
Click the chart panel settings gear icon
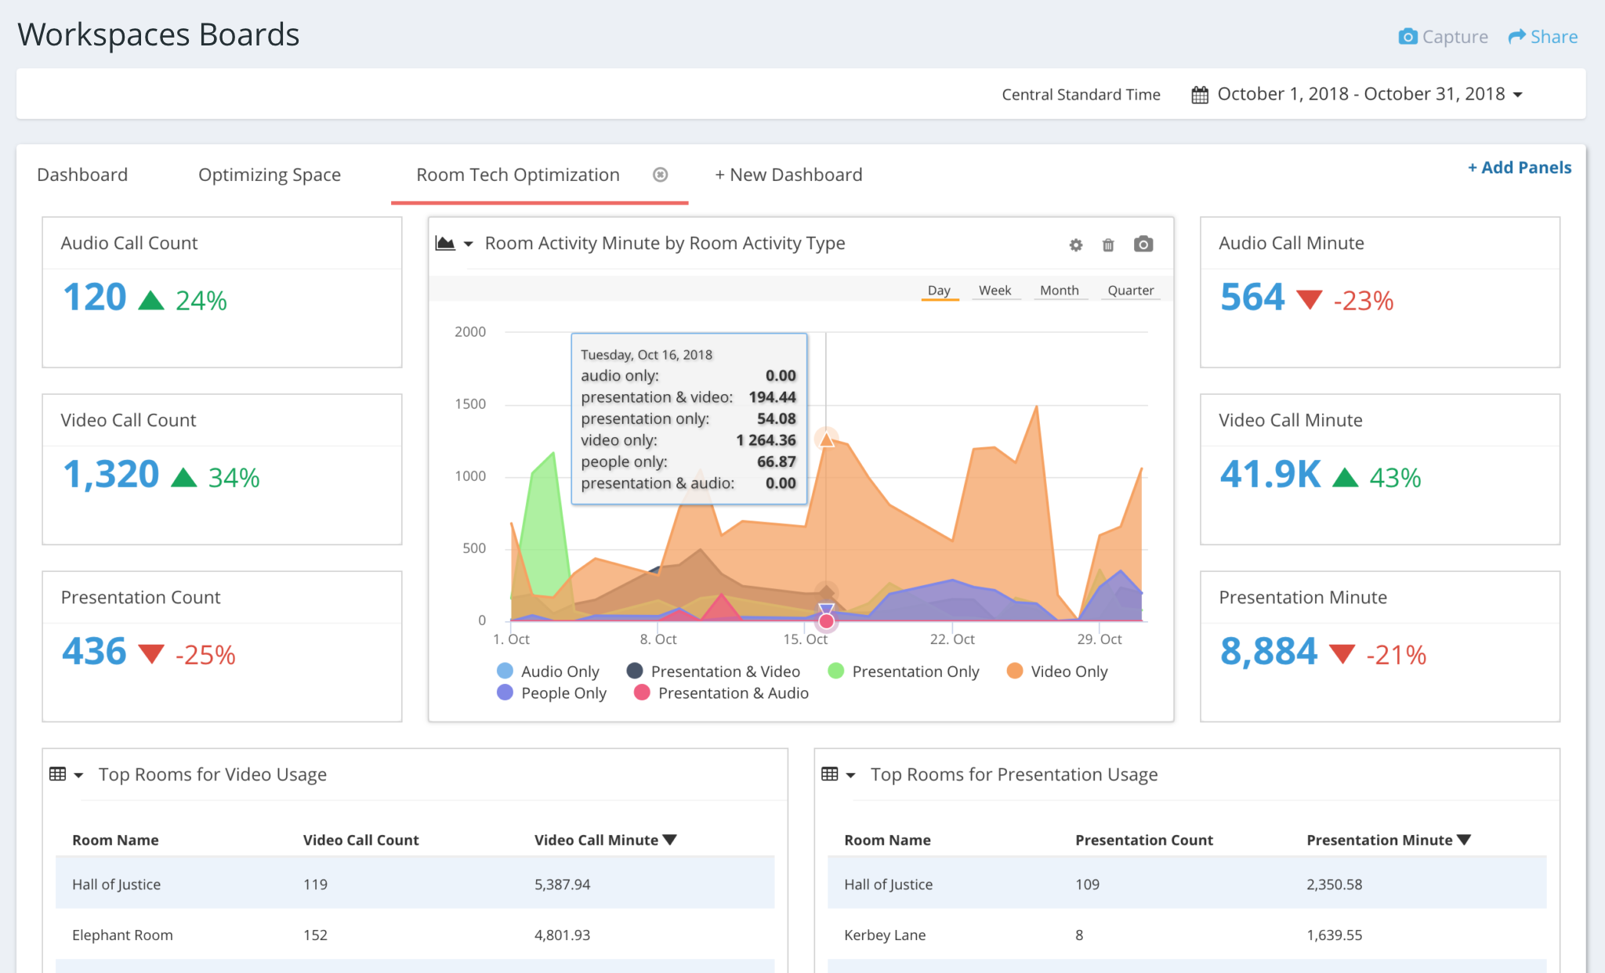click(x=1075, y=245)
